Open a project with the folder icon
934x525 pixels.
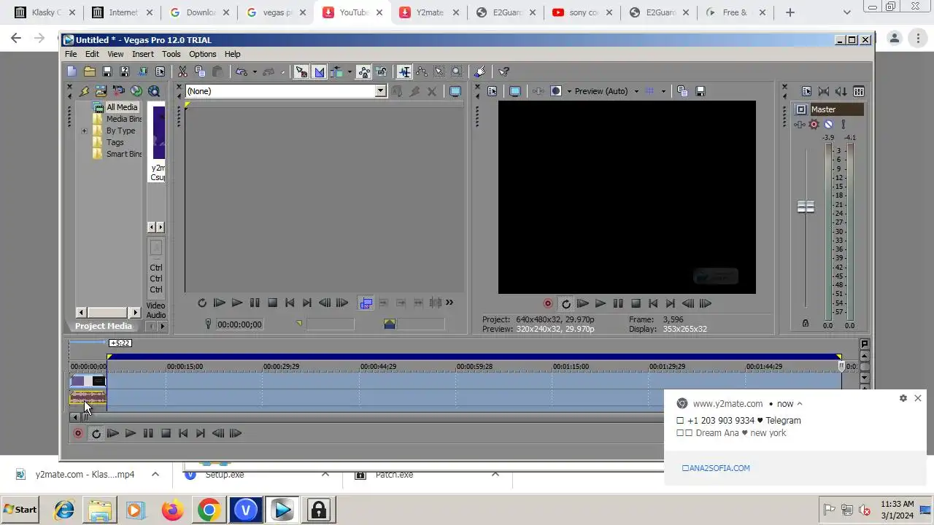pos(89,71)
